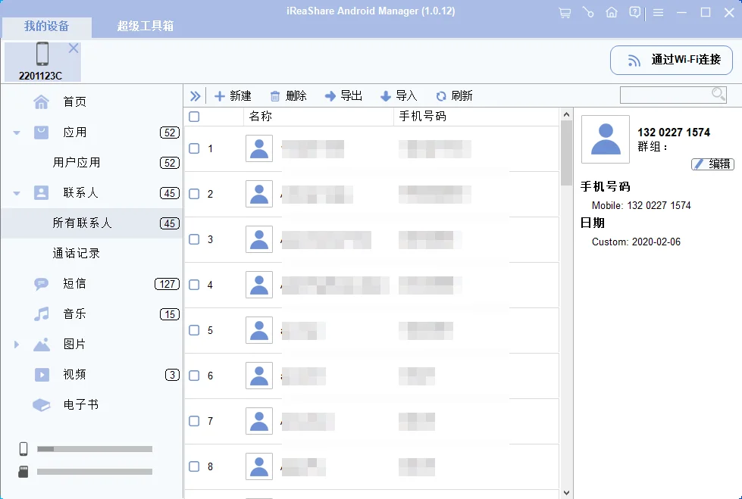Tick the select-all checkbox above the contact list
This screenshot has height=499, width=742.
coord(194,116)
